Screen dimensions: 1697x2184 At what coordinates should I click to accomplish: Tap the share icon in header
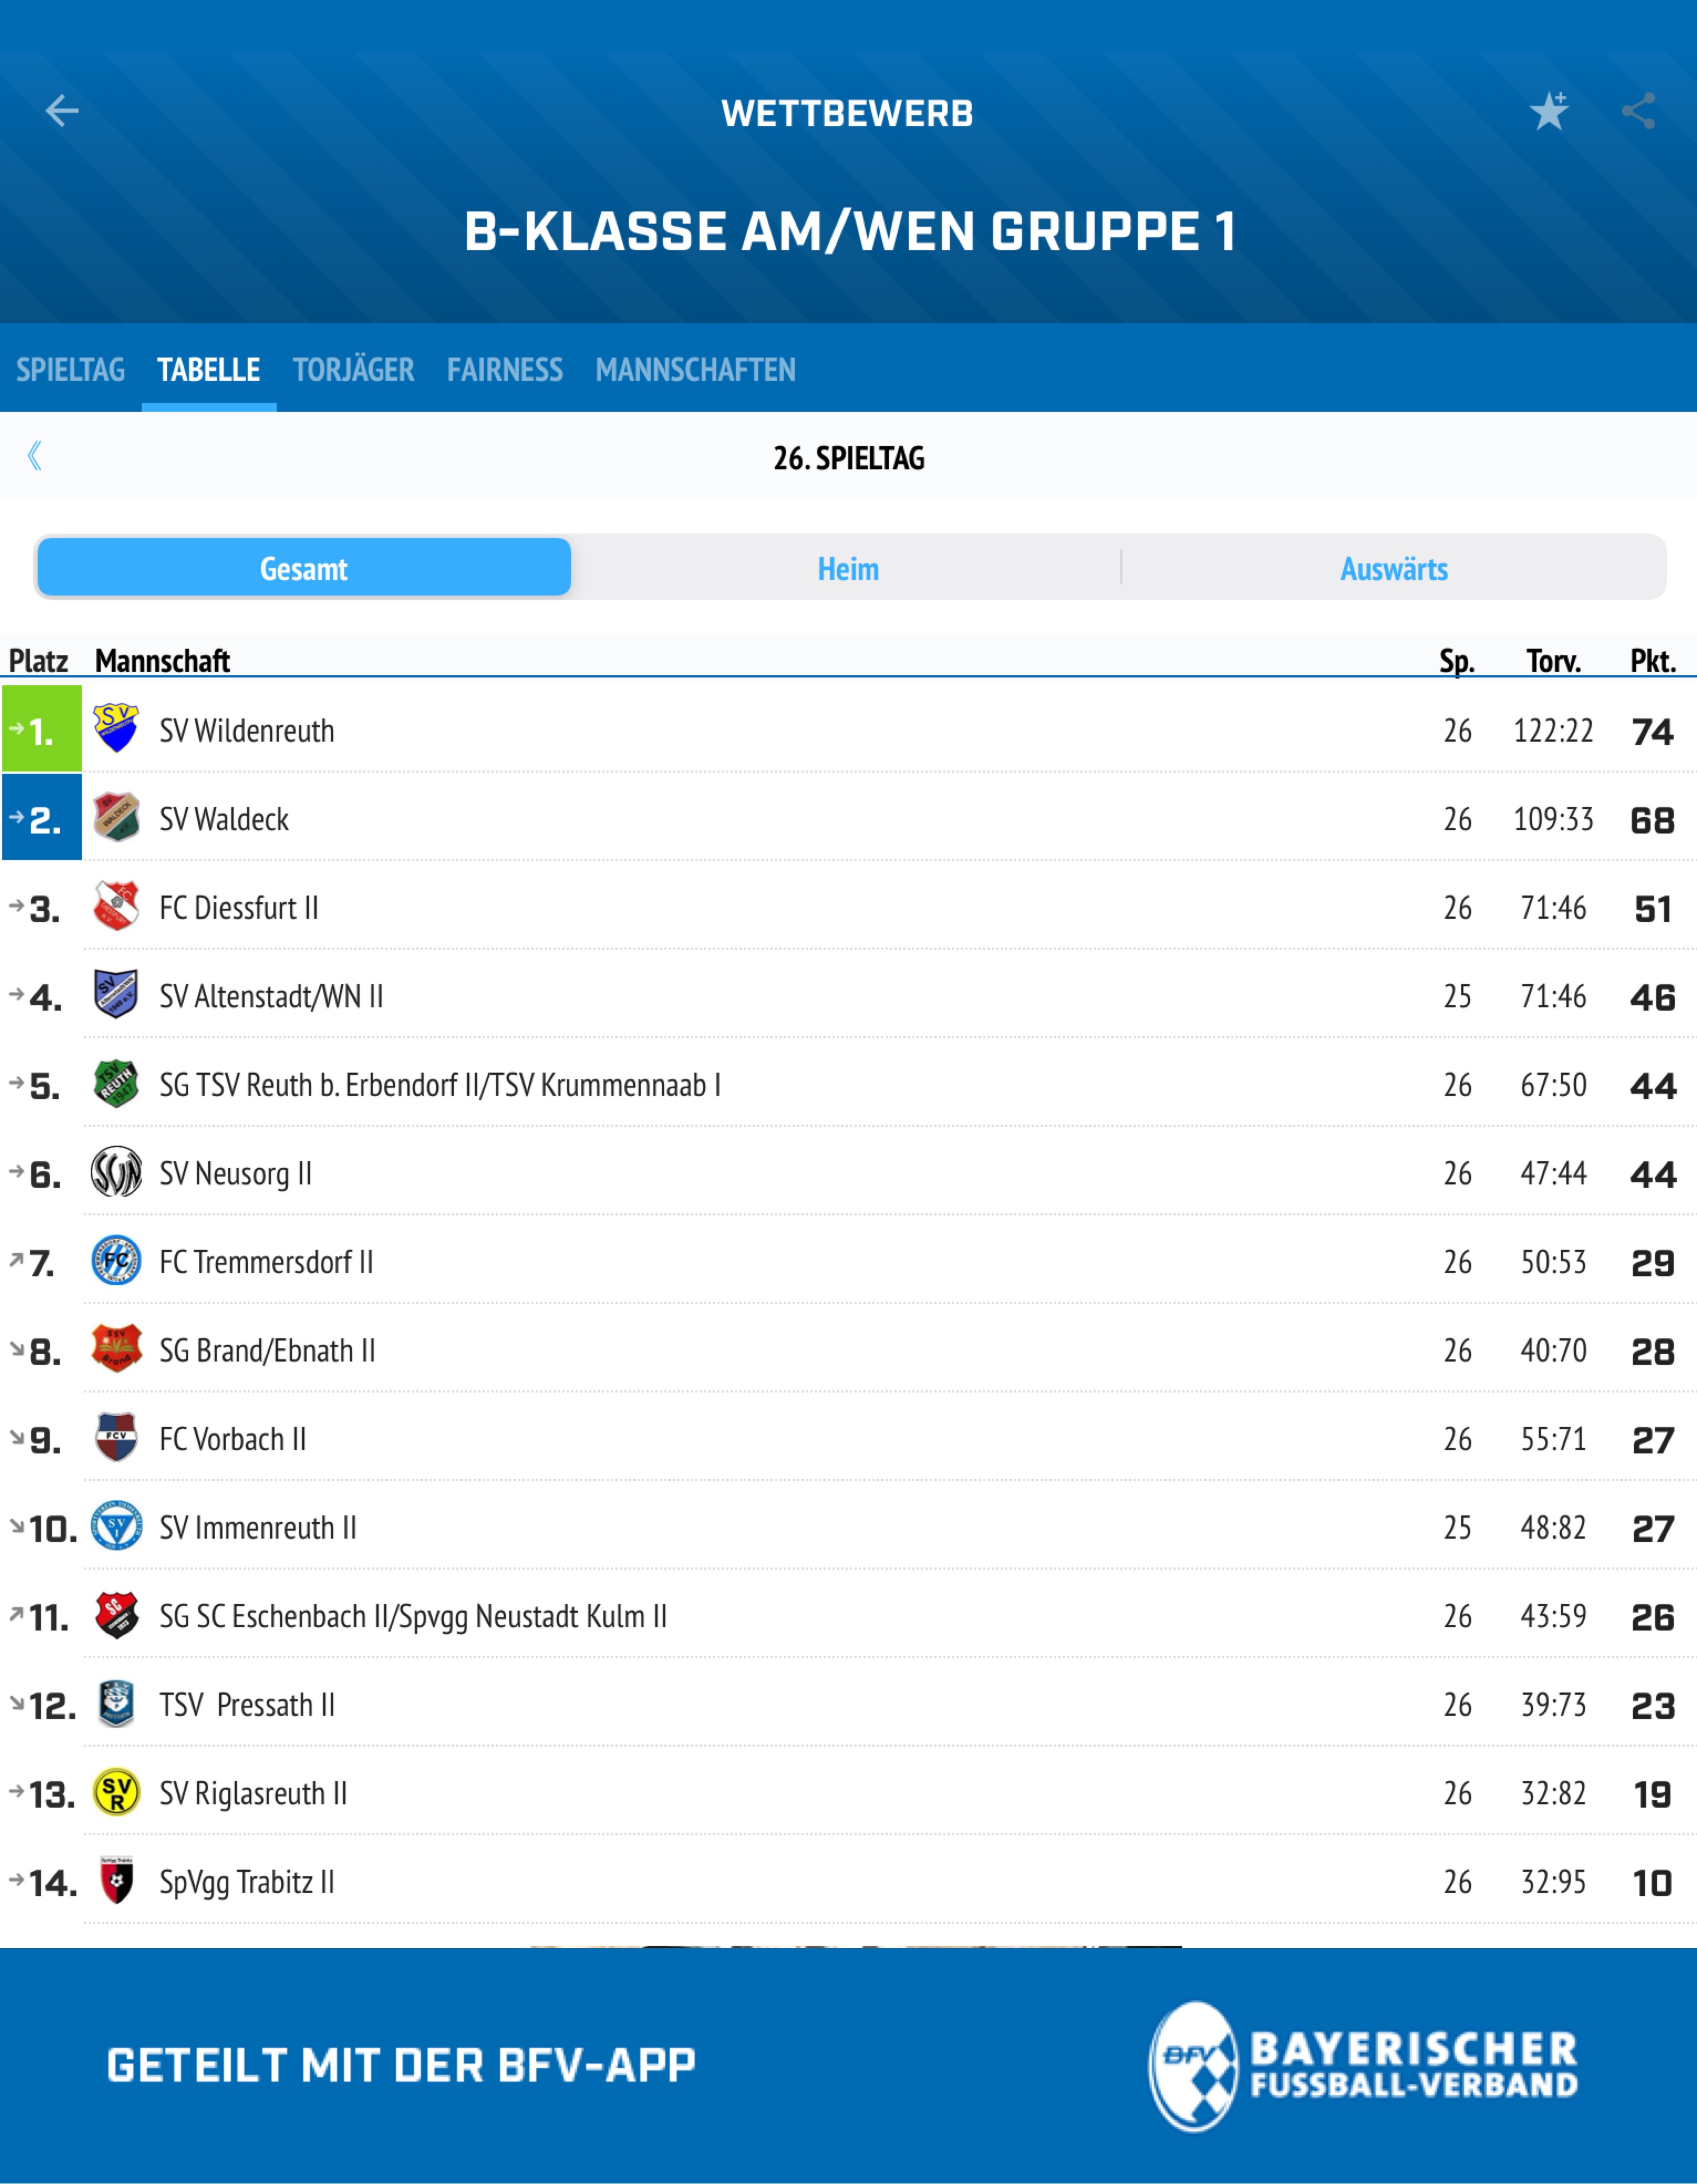click(1638, 111)
